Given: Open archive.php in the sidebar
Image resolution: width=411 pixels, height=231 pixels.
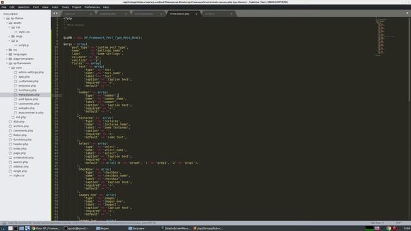Looking at the screenshot, I should pos(21,126).
